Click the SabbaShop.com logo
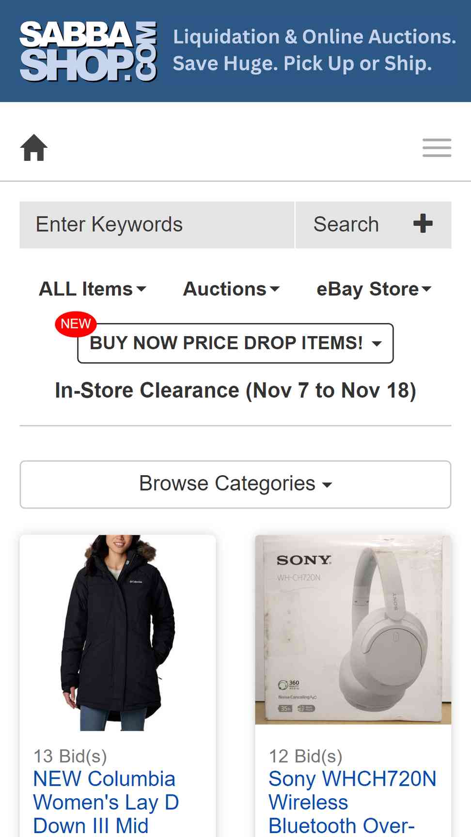The image size is (471, 837). coord(88,51)
